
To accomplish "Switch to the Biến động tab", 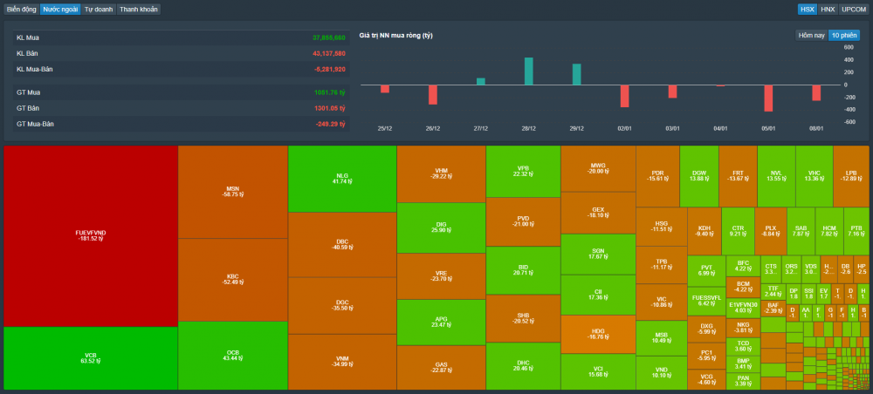I will click(22, 10).
